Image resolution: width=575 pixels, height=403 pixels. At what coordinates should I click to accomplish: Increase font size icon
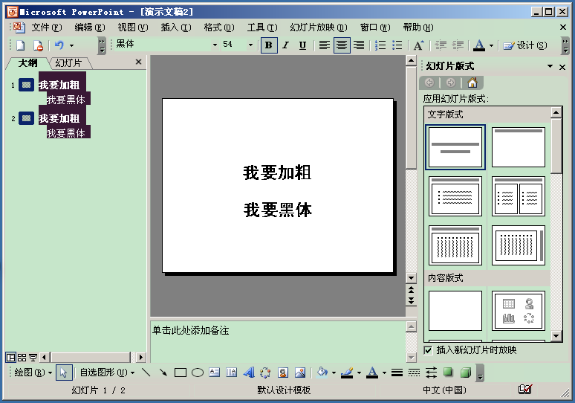tap(418, 45)
